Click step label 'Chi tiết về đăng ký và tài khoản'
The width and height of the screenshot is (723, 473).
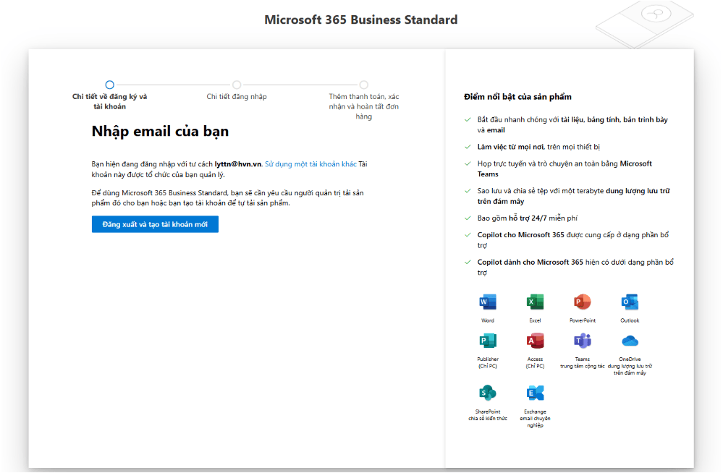pos(110,101)
